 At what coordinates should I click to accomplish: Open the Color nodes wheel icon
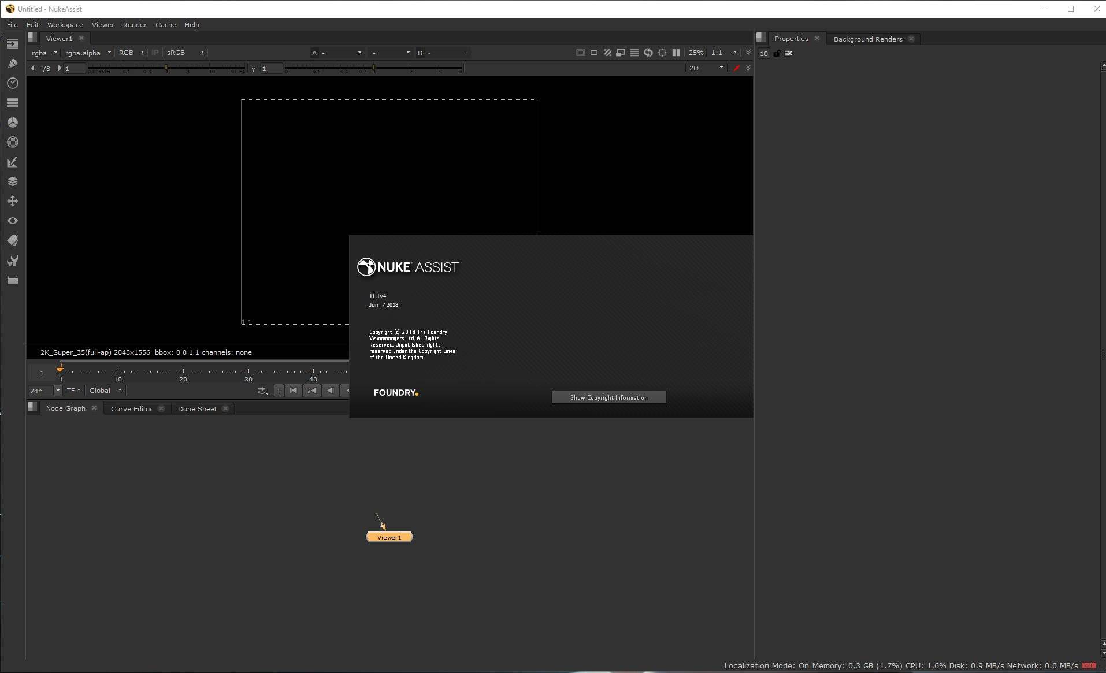(x=13, y=122)
